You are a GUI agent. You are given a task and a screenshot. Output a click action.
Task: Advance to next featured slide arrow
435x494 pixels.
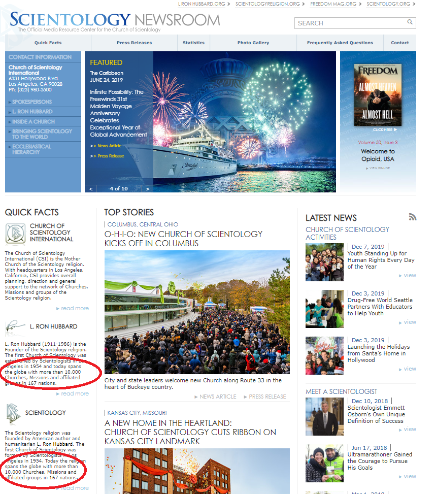click(147, 189)
